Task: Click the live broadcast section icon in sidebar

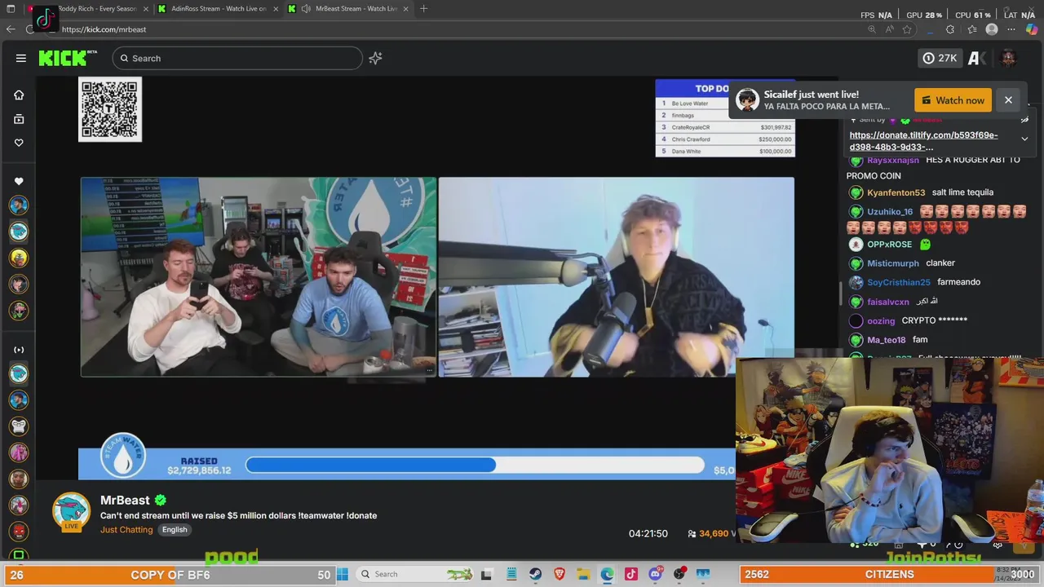Action: (x=19, y=350)
